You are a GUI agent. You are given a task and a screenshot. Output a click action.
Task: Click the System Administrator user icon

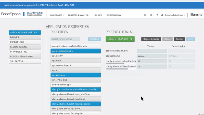tap(162, 15)
